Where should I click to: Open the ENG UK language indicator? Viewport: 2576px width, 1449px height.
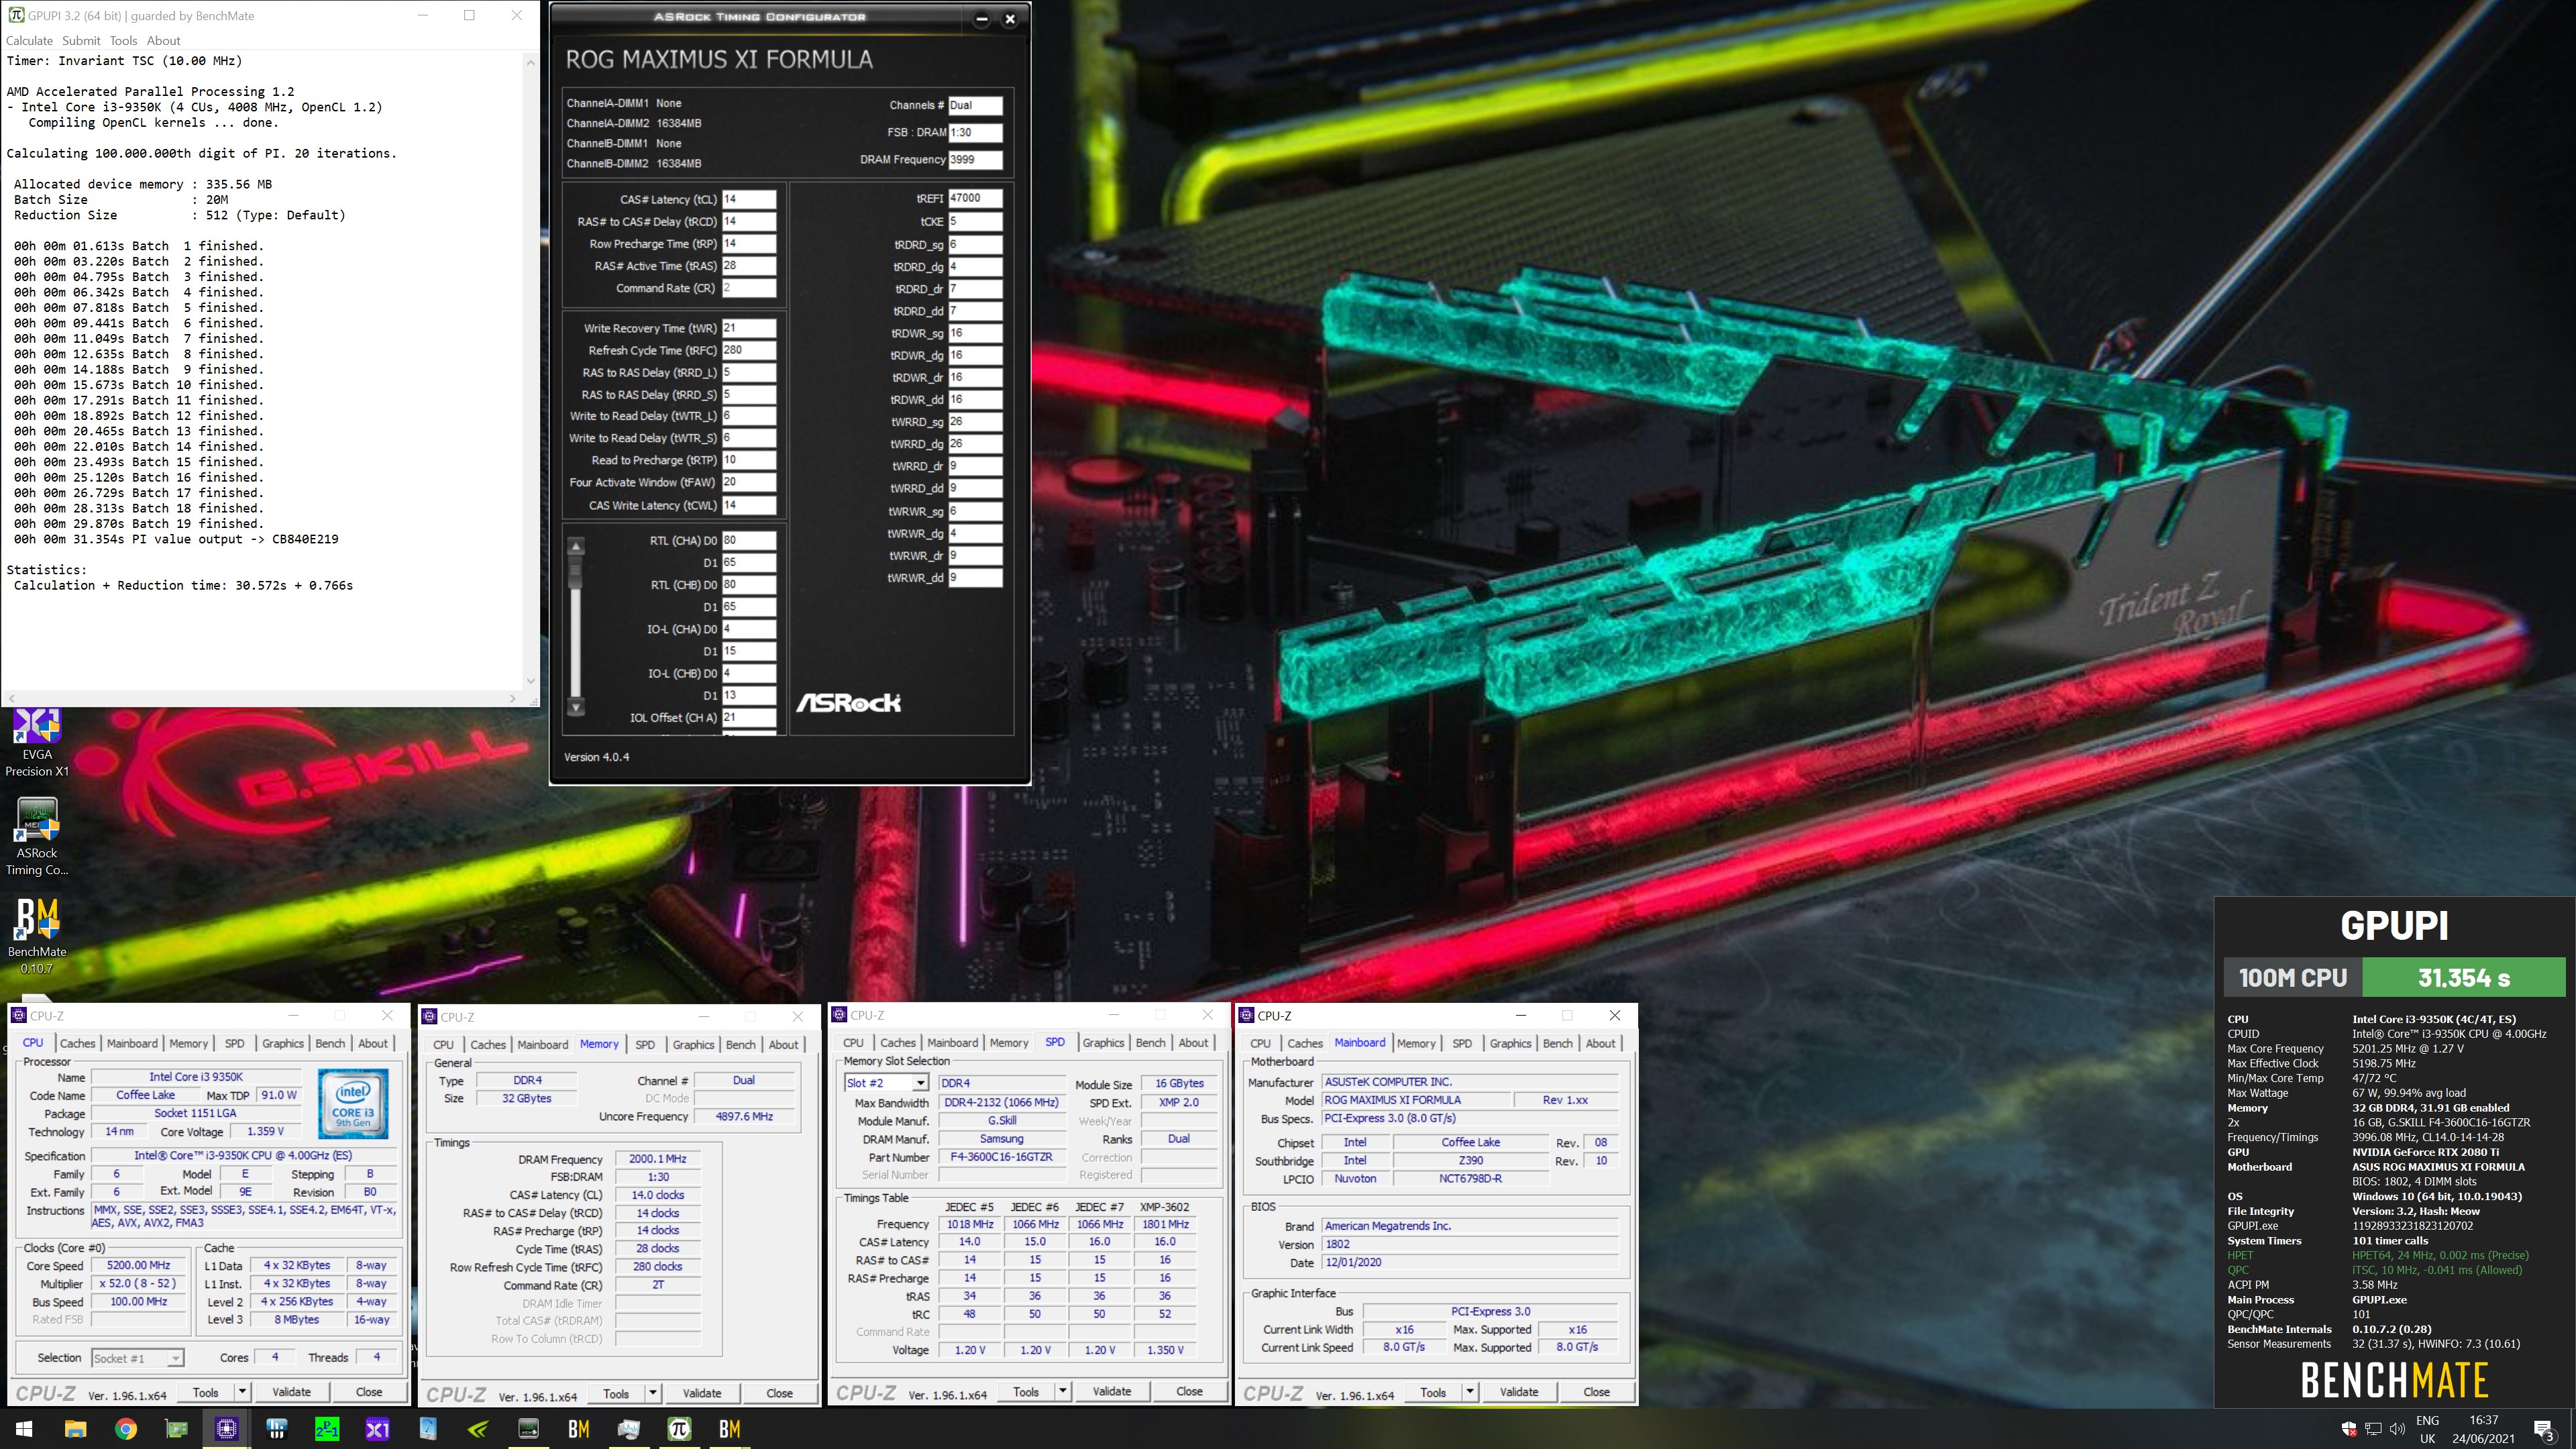[x=2427, y=1429]
